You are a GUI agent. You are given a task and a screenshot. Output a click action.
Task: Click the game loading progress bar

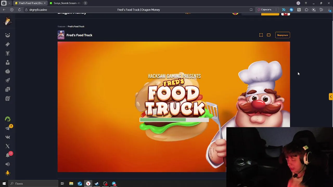[x=174, y=120]
